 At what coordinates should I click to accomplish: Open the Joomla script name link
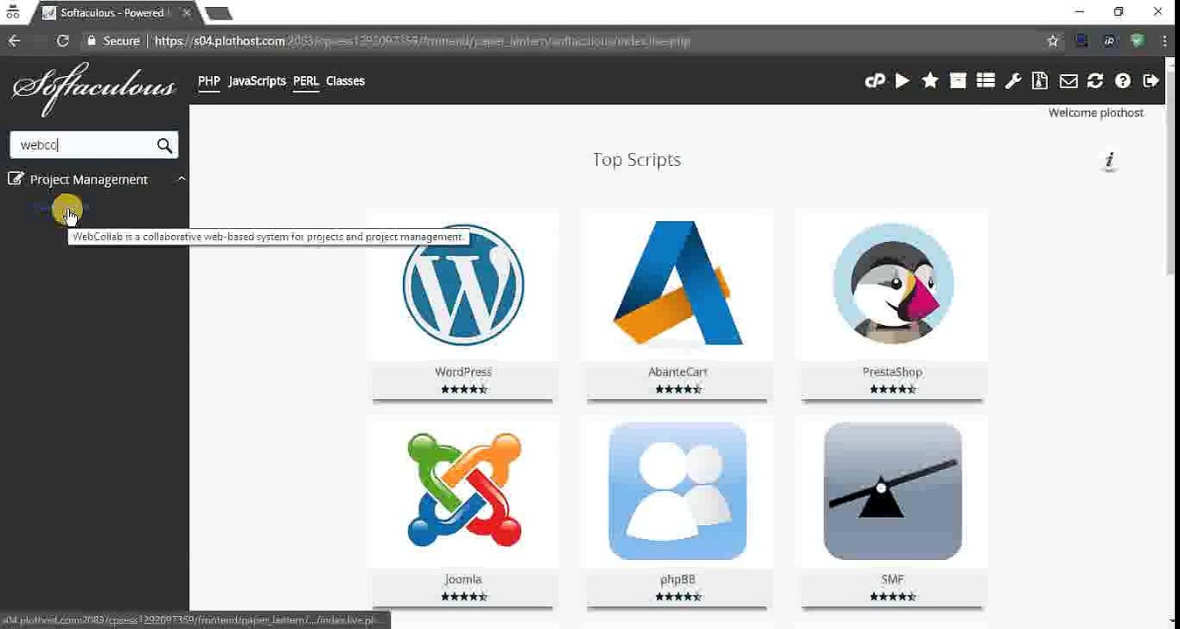(463, 579)
